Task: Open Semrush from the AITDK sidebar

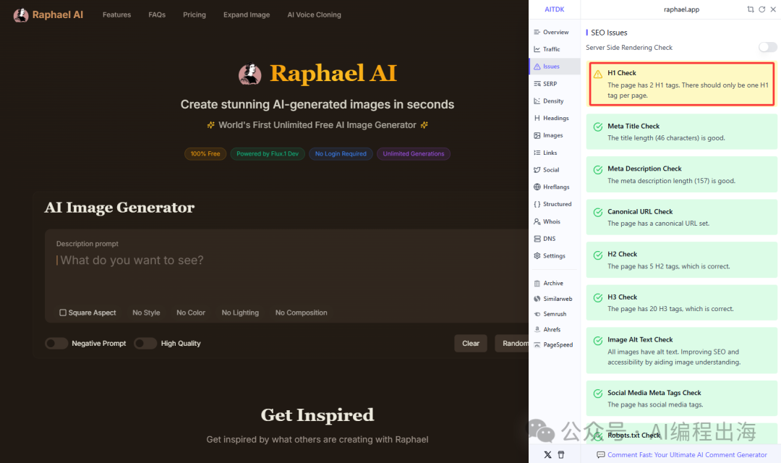Action: pyautogui.click(x=553, y=314)
